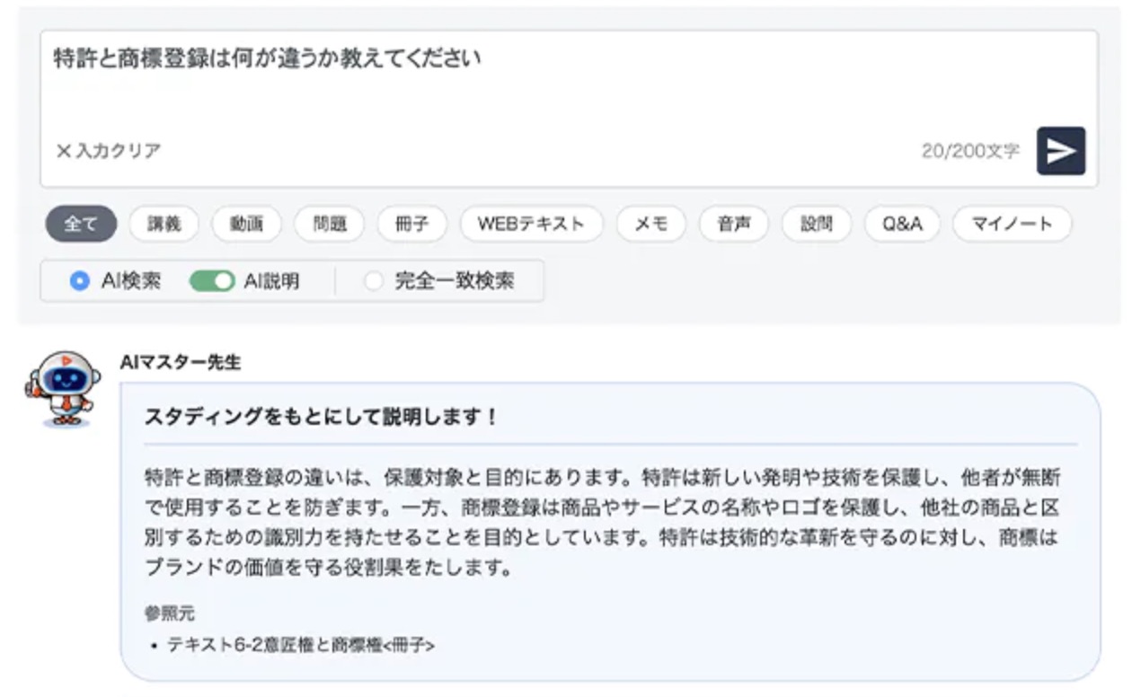Select the 問題 filter tab
The height and width of the screenshot is (697, 1141).
pos(329,225)
